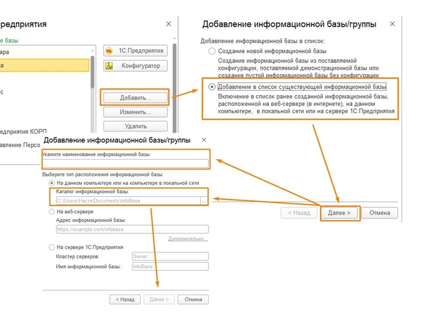Click Отмена in upper right dialog
Screen dimensions: 424x313
point(379,213)
